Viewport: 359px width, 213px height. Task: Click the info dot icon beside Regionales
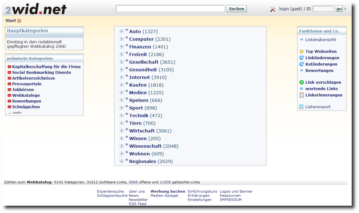tap(127, 160)
